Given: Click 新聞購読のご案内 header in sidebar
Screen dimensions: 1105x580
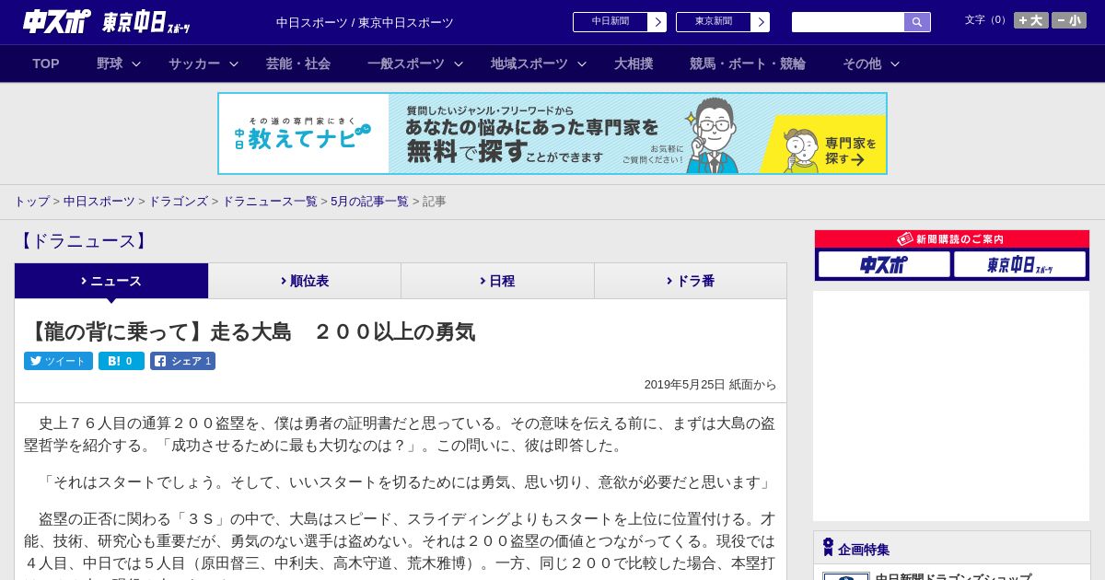Looking at the screenshot, I should point(952,239).
